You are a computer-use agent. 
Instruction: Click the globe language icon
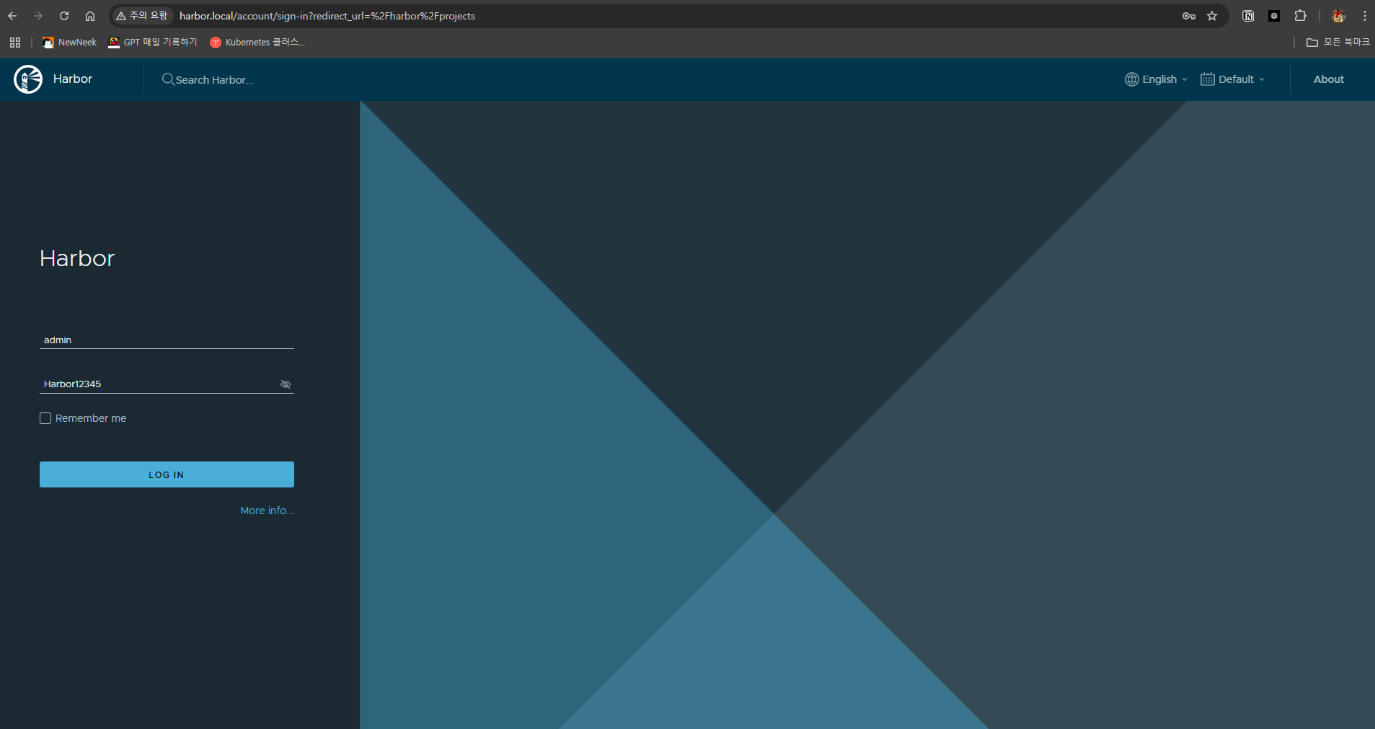1132,79
